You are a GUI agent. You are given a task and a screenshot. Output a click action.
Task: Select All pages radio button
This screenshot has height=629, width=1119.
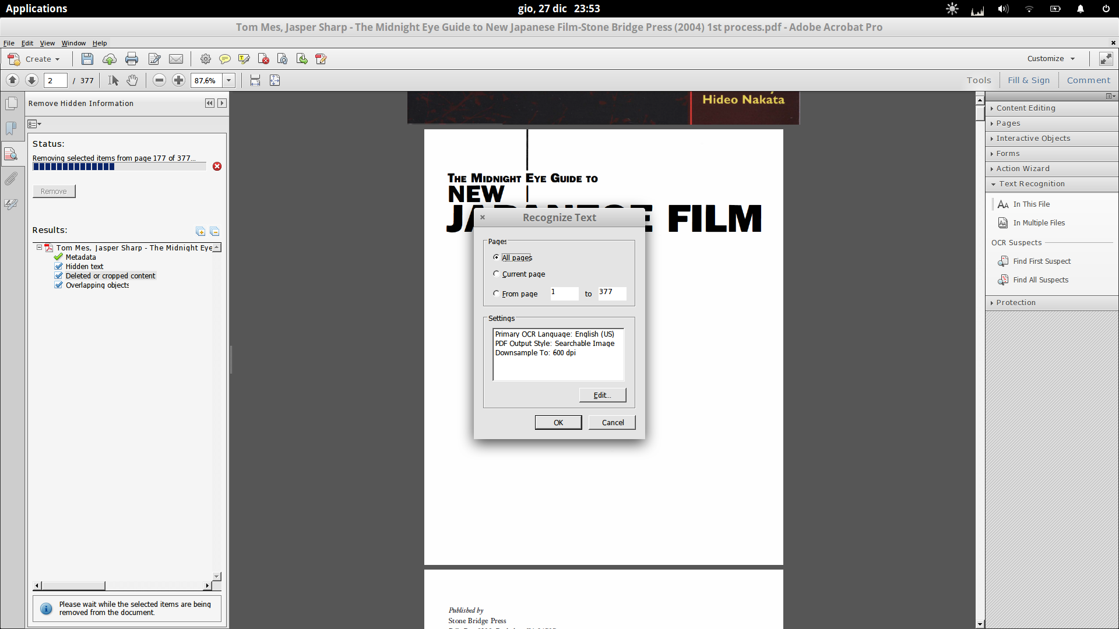coord(496,257)
